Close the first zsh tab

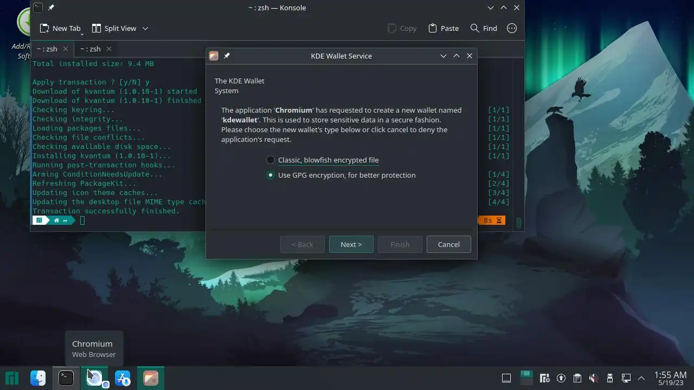pyautogui.click(x=66, y=49)
